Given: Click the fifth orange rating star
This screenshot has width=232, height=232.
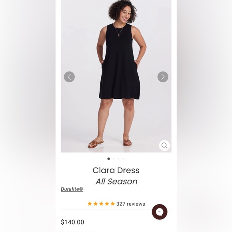Looking at the screenshot, I should (112, 204).
